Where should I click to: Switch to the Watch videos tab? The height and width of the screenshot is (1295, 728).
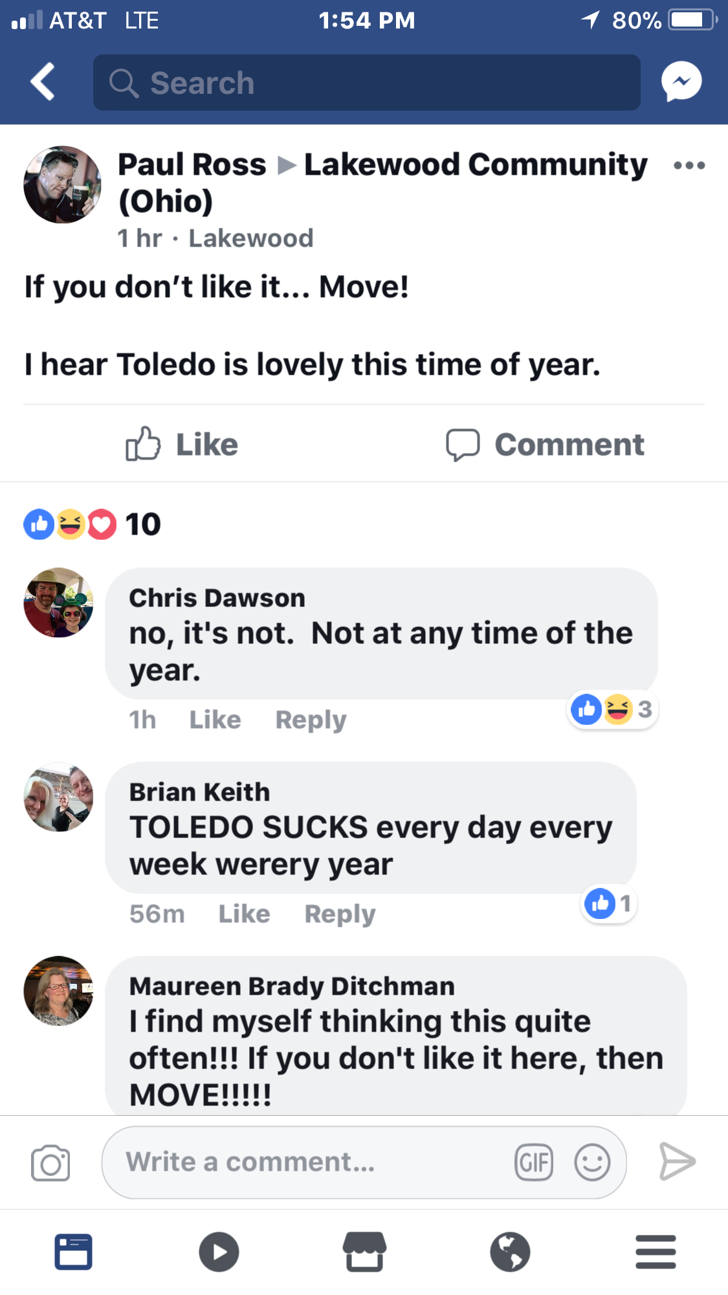[219, 1252]
